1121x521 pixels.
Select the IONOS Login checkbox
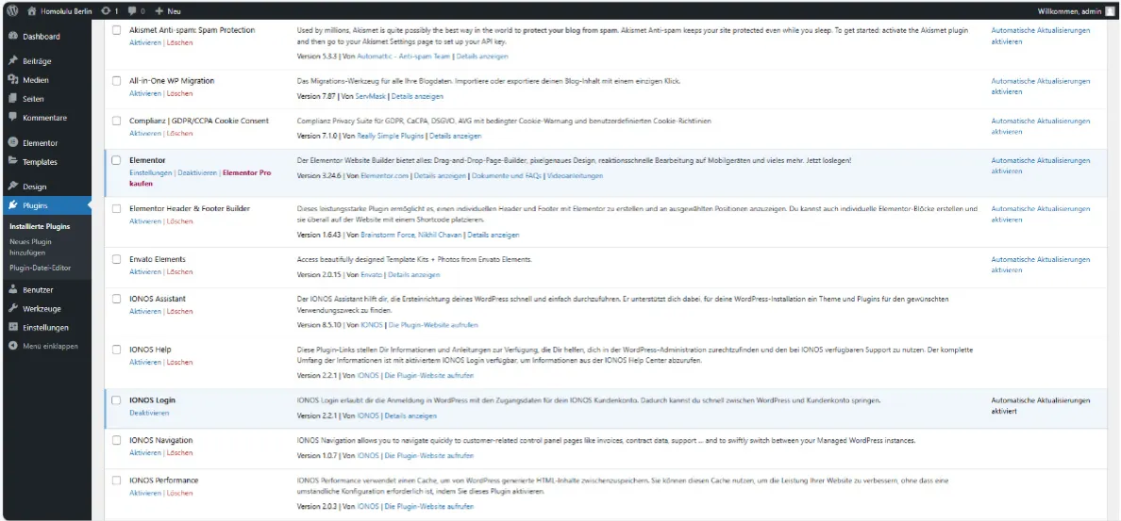click(116, 400)
